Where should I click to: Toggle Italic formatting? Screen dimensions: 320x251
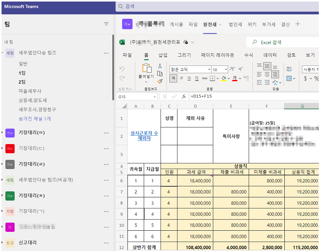(x=181, y=78)
